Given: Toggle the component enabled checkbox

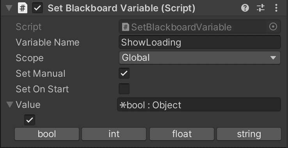Looking at the screenshot, I should (x=37, y=9).
